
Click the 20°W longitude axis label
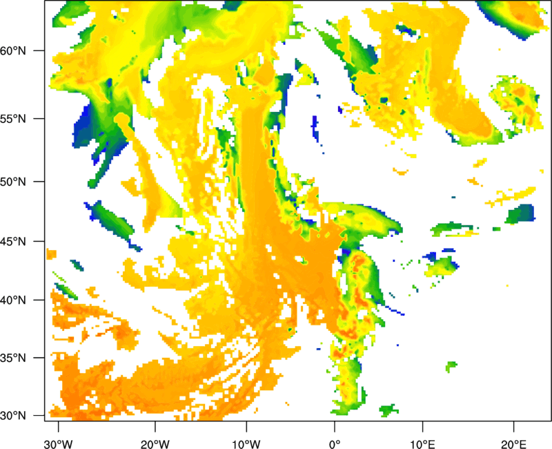[155, 444]
